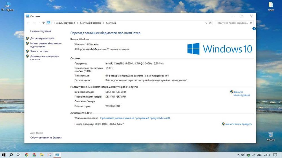This screenshot has height=158, width=282.
Task: Go up one level with up arrow
Action: [43, 23]
